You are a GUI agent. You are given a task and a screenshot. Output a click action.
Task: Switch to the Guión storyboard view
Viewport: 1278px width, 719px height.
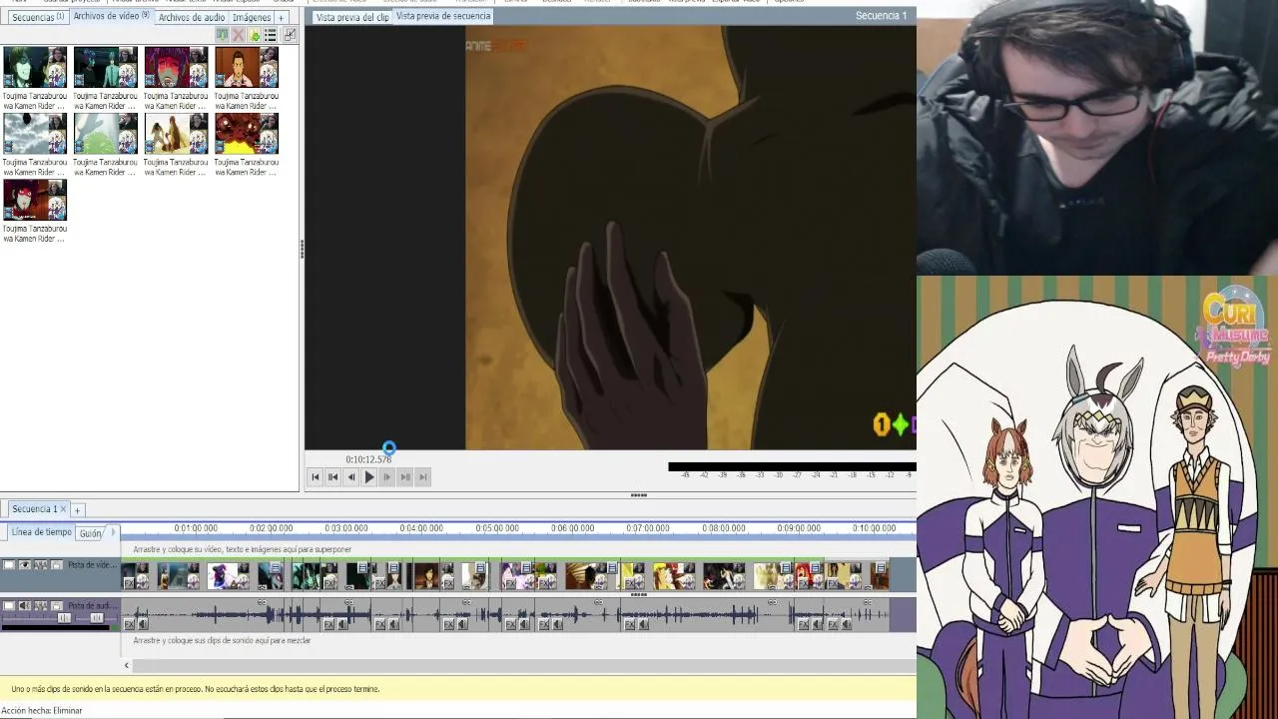pos(91,533)
